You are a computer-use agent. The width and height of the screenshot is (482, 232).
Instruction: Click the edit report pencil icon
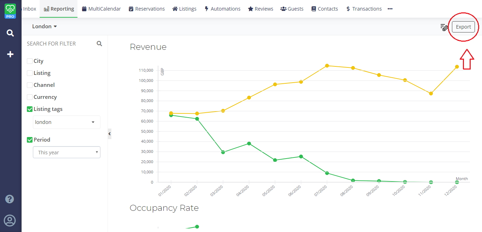(x=444, y=27)
